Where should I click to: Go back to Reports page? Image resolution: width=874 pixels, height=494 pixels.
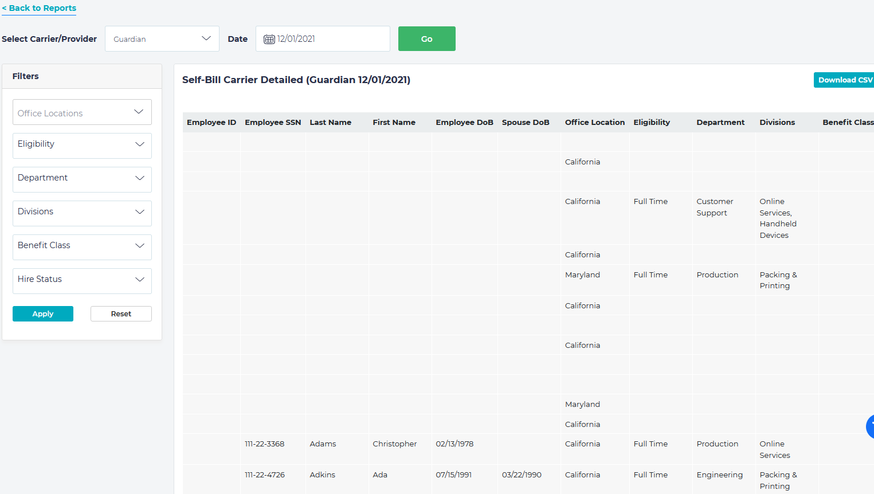pyautogui.click(x=39, y=8)
